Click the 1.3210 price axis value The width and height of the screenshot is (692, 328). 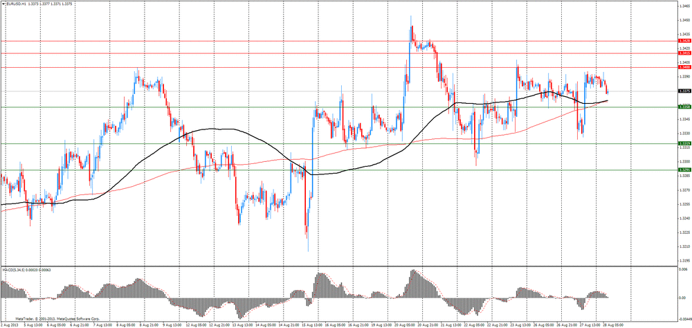(685, 246)
